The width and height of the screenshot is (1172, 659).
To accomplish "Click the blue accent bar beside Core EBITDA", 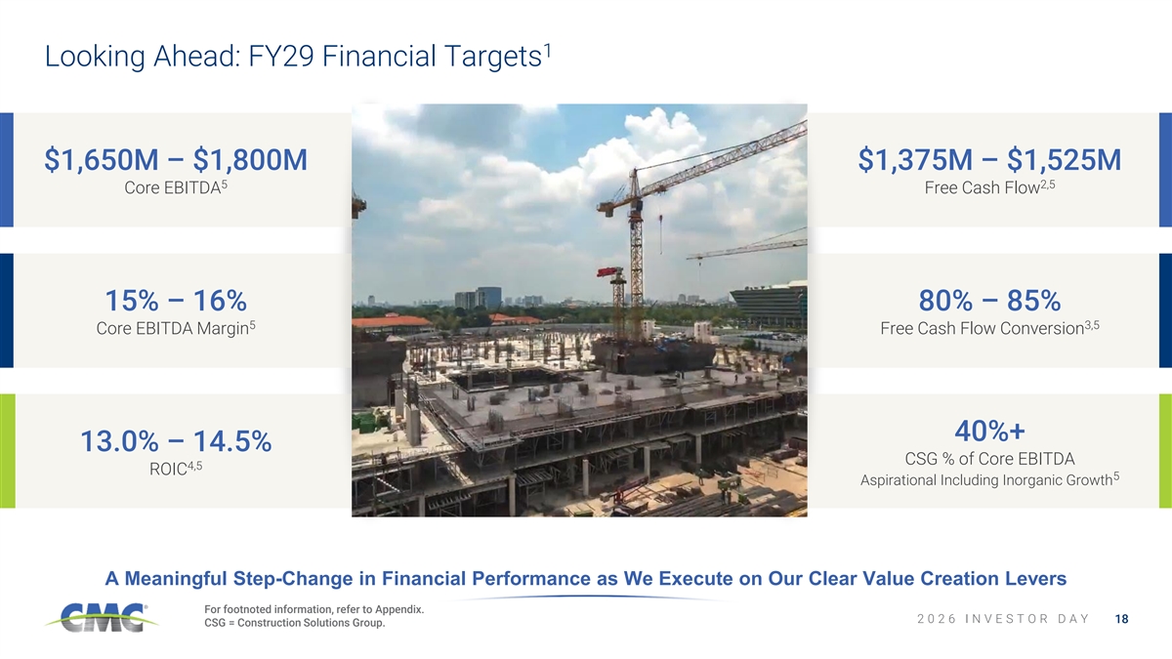I will pyautogui.click(x=7, y=170).
